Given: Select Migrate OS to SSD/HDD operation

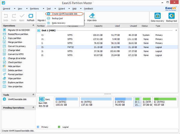Looking at the screenshot, I should point(16,30).
